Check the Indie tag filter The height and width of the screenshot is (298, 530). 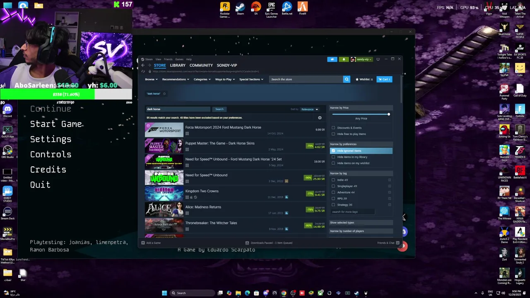coord(333,180)
